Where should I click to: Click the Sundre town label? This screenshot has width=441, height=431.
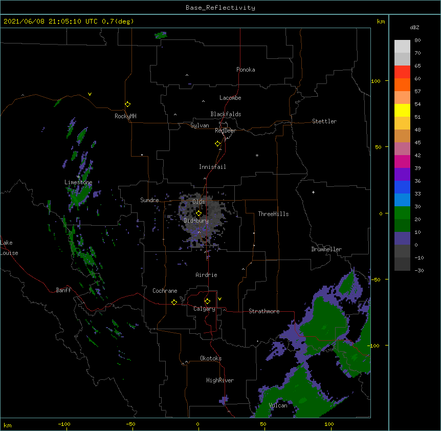pos(149,200)
